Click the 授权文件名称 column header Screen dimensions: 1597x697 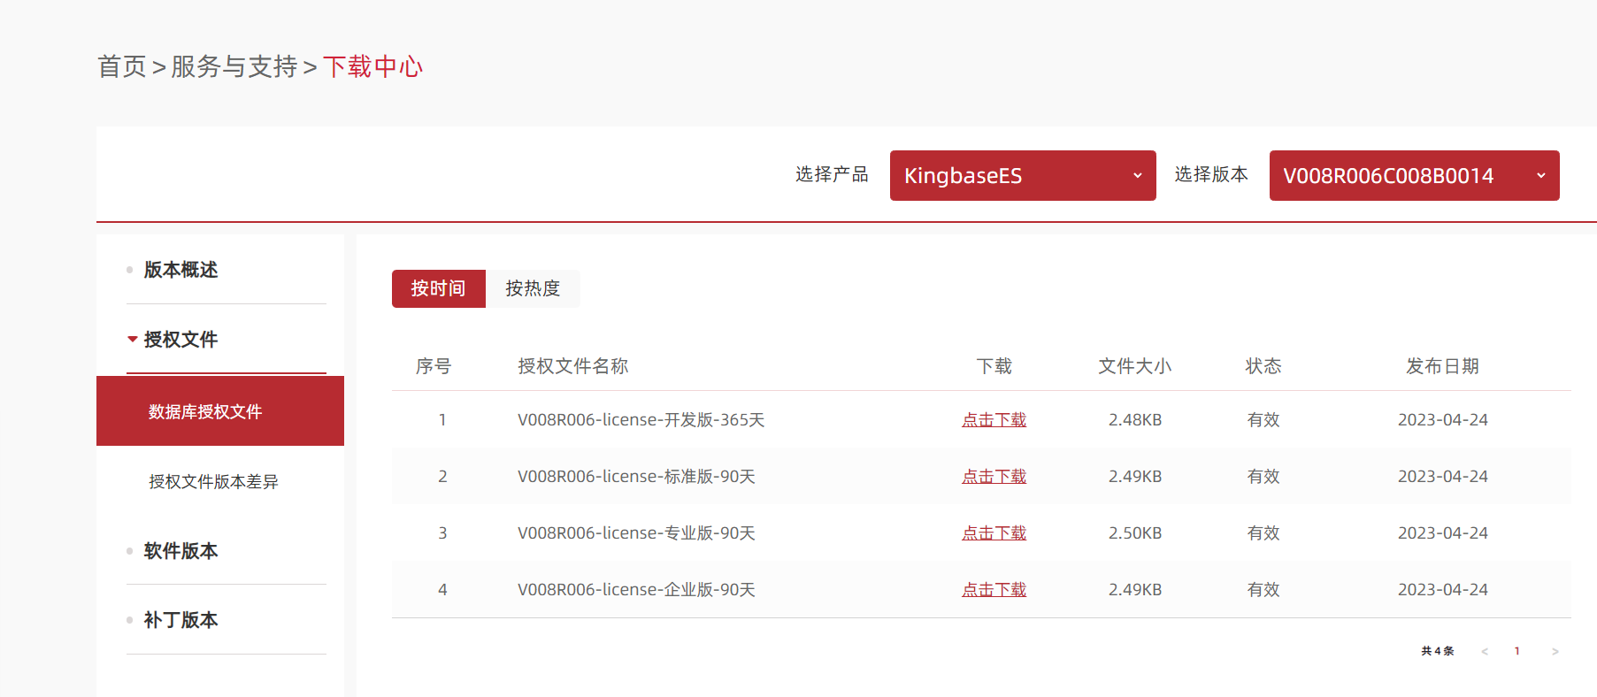tap(572, 366)
